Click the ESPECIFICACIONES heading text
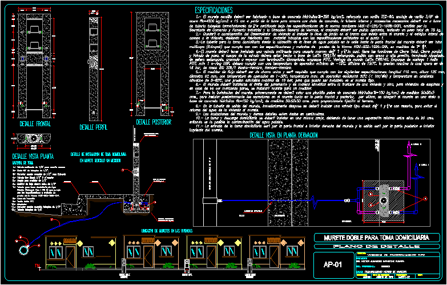Screen dimensions: 447x285 (214, 10)
